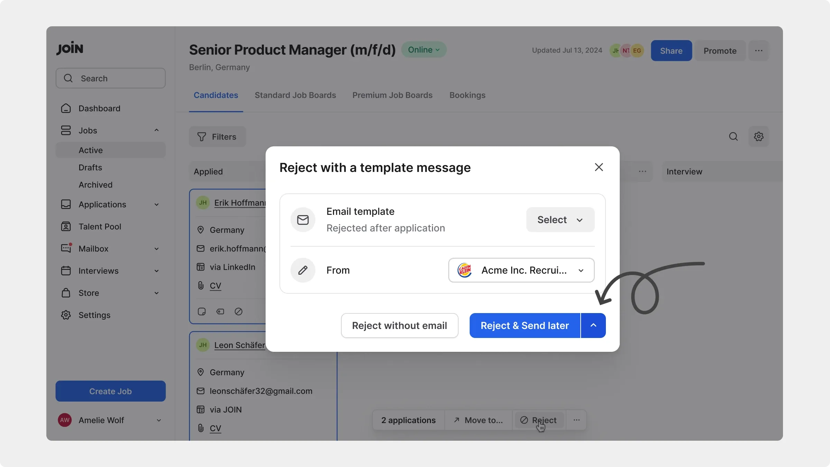Click the candidates search magnifier icon
Image resolution: width=830 pixels, height=467 pixels.
733,137
